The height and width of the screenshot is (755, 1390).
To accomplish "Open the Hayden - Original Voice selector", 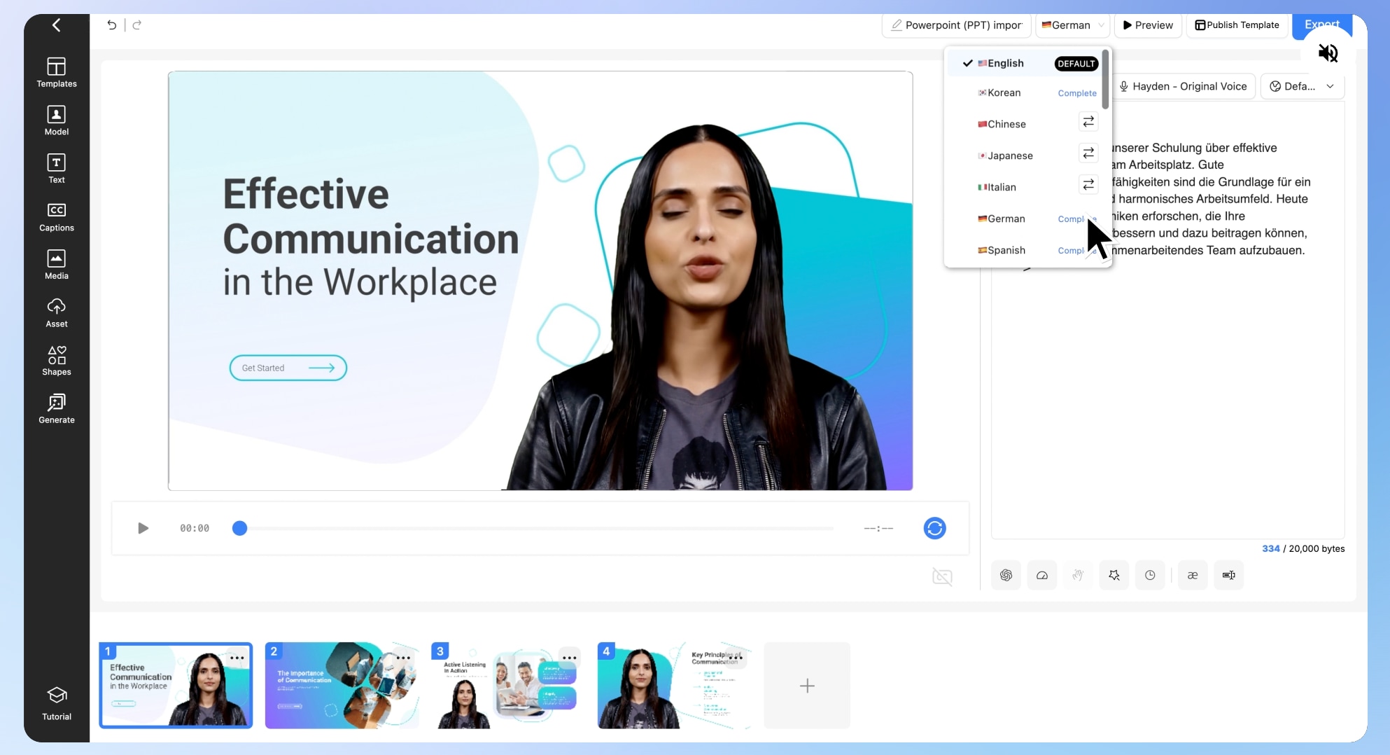I will point(1184,86).
